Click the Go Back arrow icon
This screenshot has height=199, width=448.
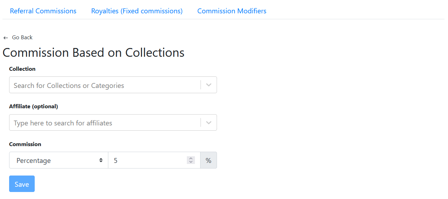[6, 38]
